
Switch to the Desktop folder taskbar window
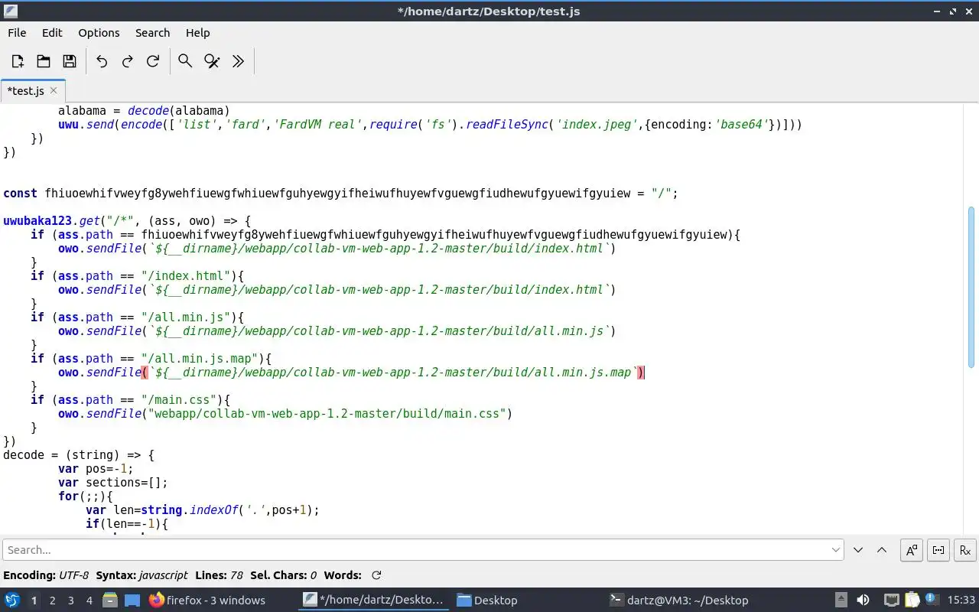tap(488, 601)
